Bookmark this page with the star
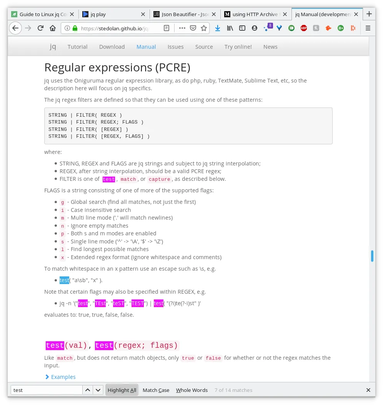The height and width of the screenshot is (405, 383). coord(204,28)
